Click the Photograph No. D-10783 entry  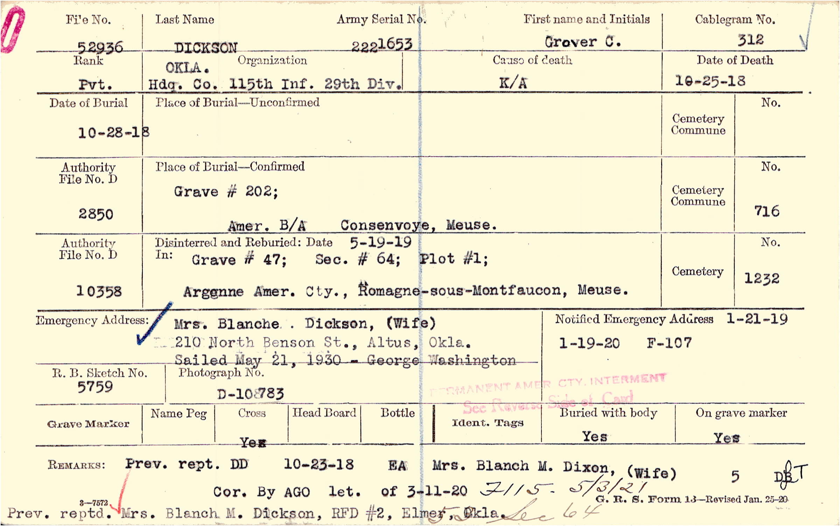tap(250, 394)
